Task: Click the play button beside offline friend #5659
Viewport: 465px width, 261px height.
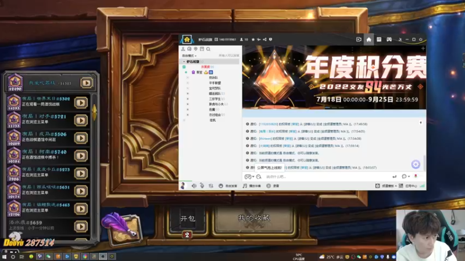Action: [x=81, y=227]
